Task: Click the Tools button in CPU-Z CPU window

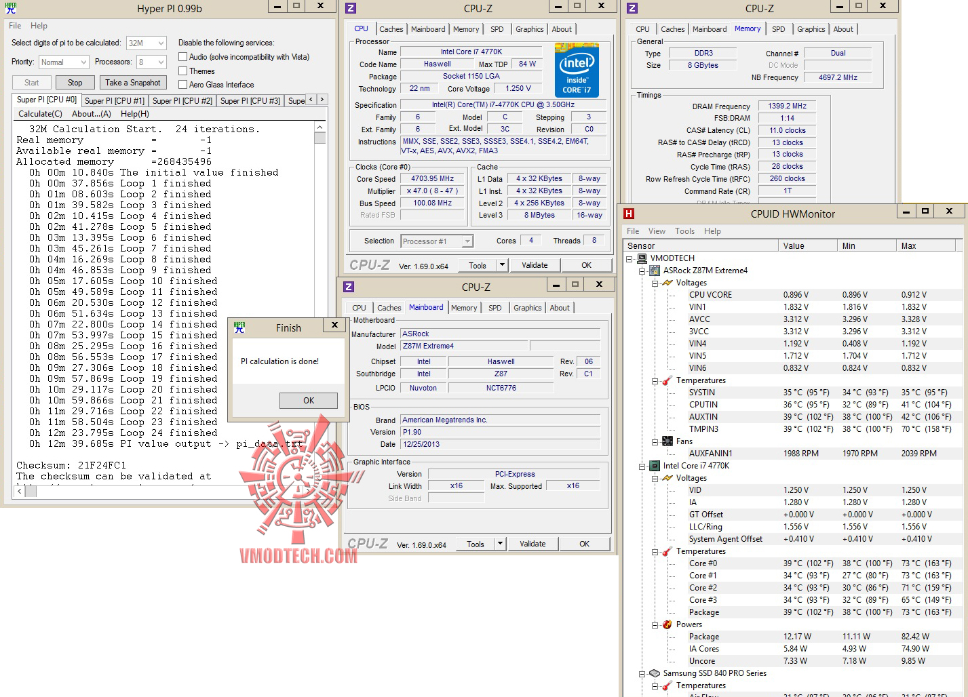Action: 478,265
